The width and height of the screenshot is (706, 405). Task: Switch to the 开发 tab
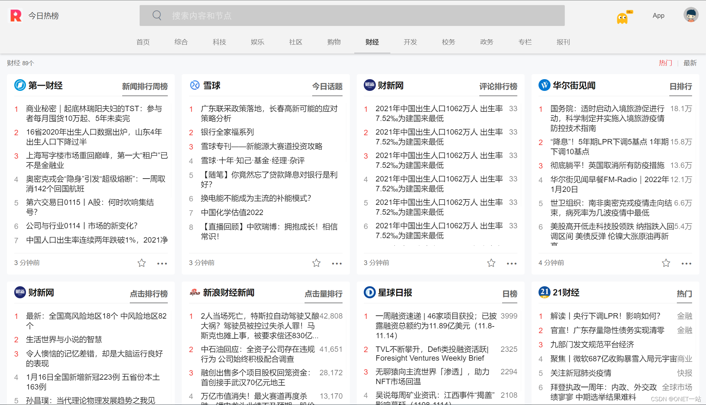click(x=410, y=42)
